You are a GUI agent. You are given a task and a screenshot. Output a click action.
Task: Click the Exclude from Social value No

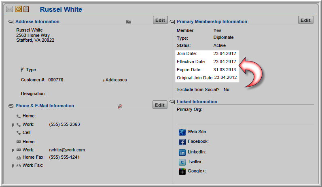(226, 89)
